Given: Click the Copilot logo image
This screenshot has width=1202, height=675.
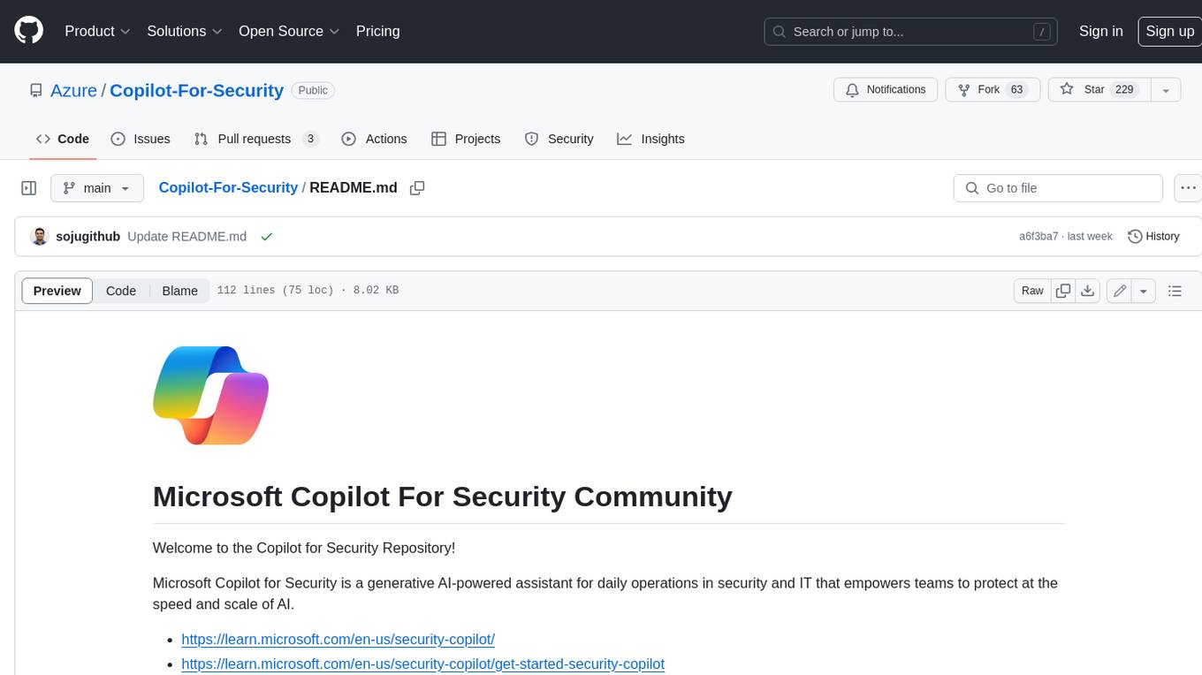Looking at the screenshot, I should point(210,395).
